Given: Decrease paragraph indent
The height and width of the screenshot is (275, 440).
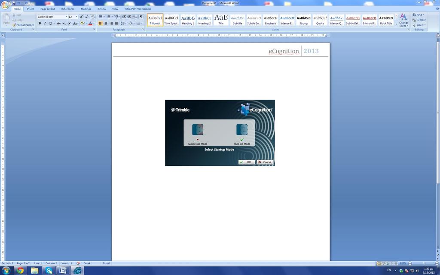Looking at the screenshot, I should [124, 17].
